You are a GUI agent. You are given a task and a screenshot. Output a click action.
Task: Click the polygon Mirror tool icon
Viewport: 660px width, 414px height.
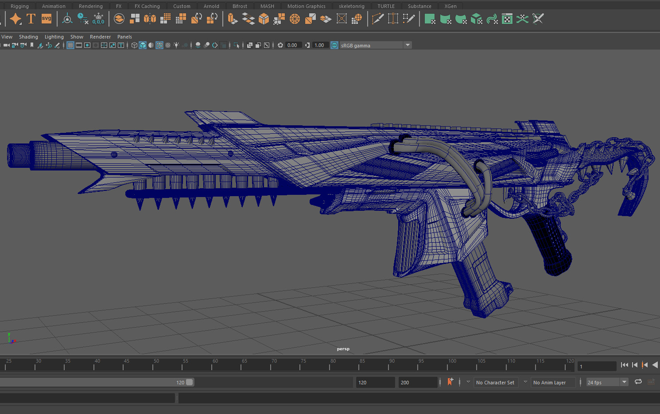(150, 19)
